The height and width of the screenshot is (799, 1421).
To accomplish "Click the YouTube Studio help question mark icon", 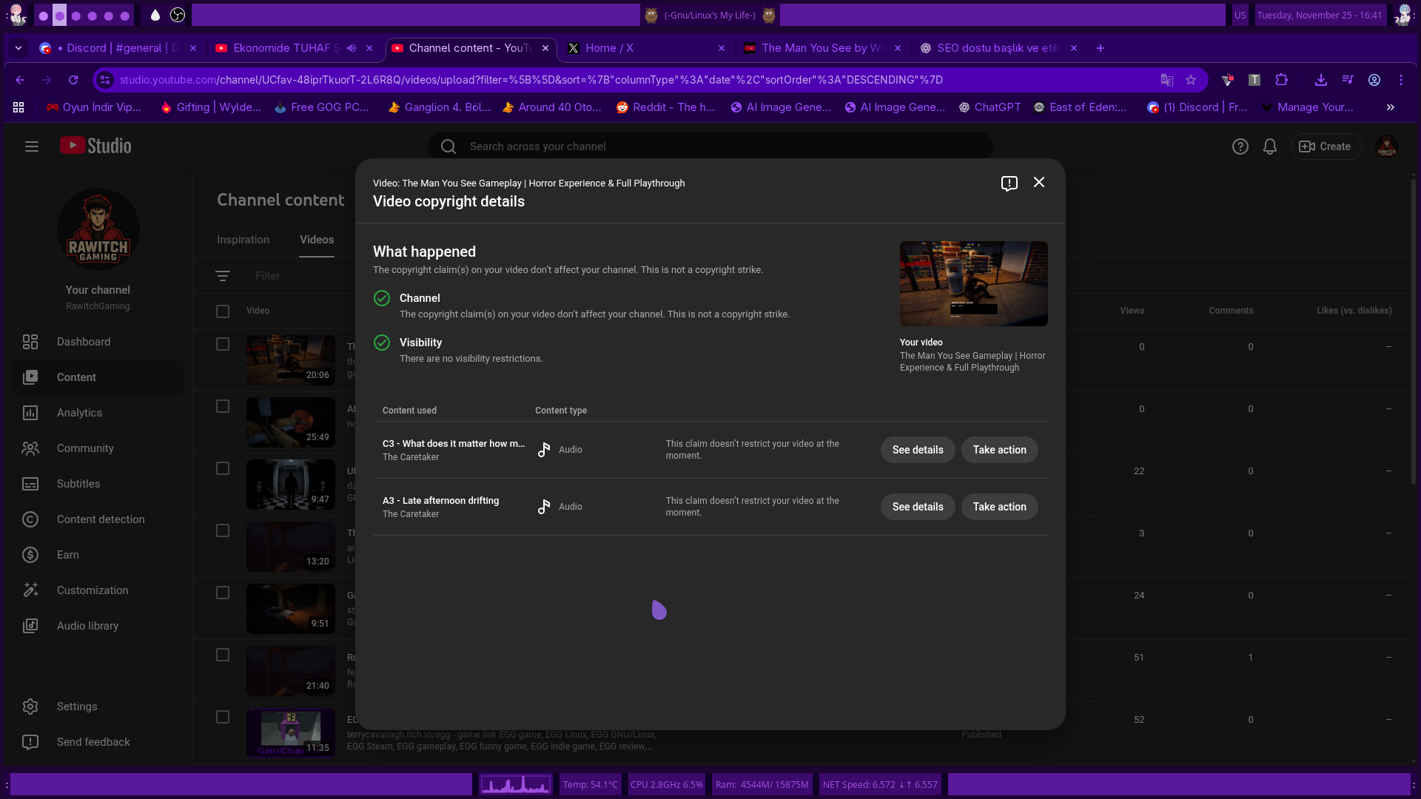I will tap(1240, 146).
